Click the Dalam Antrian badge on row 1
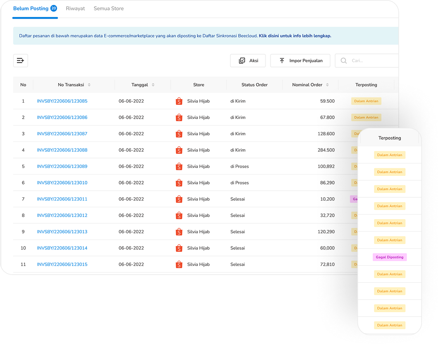The width and height of the screenshot is (443, 350). point(366,101)
